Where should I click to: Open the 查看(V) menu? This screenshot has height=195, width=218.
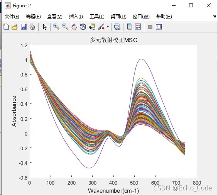point(55,17)
